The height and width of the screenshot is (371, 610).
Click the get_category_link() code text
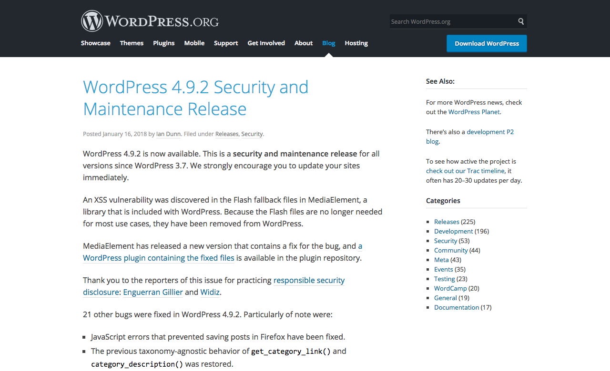291,351
